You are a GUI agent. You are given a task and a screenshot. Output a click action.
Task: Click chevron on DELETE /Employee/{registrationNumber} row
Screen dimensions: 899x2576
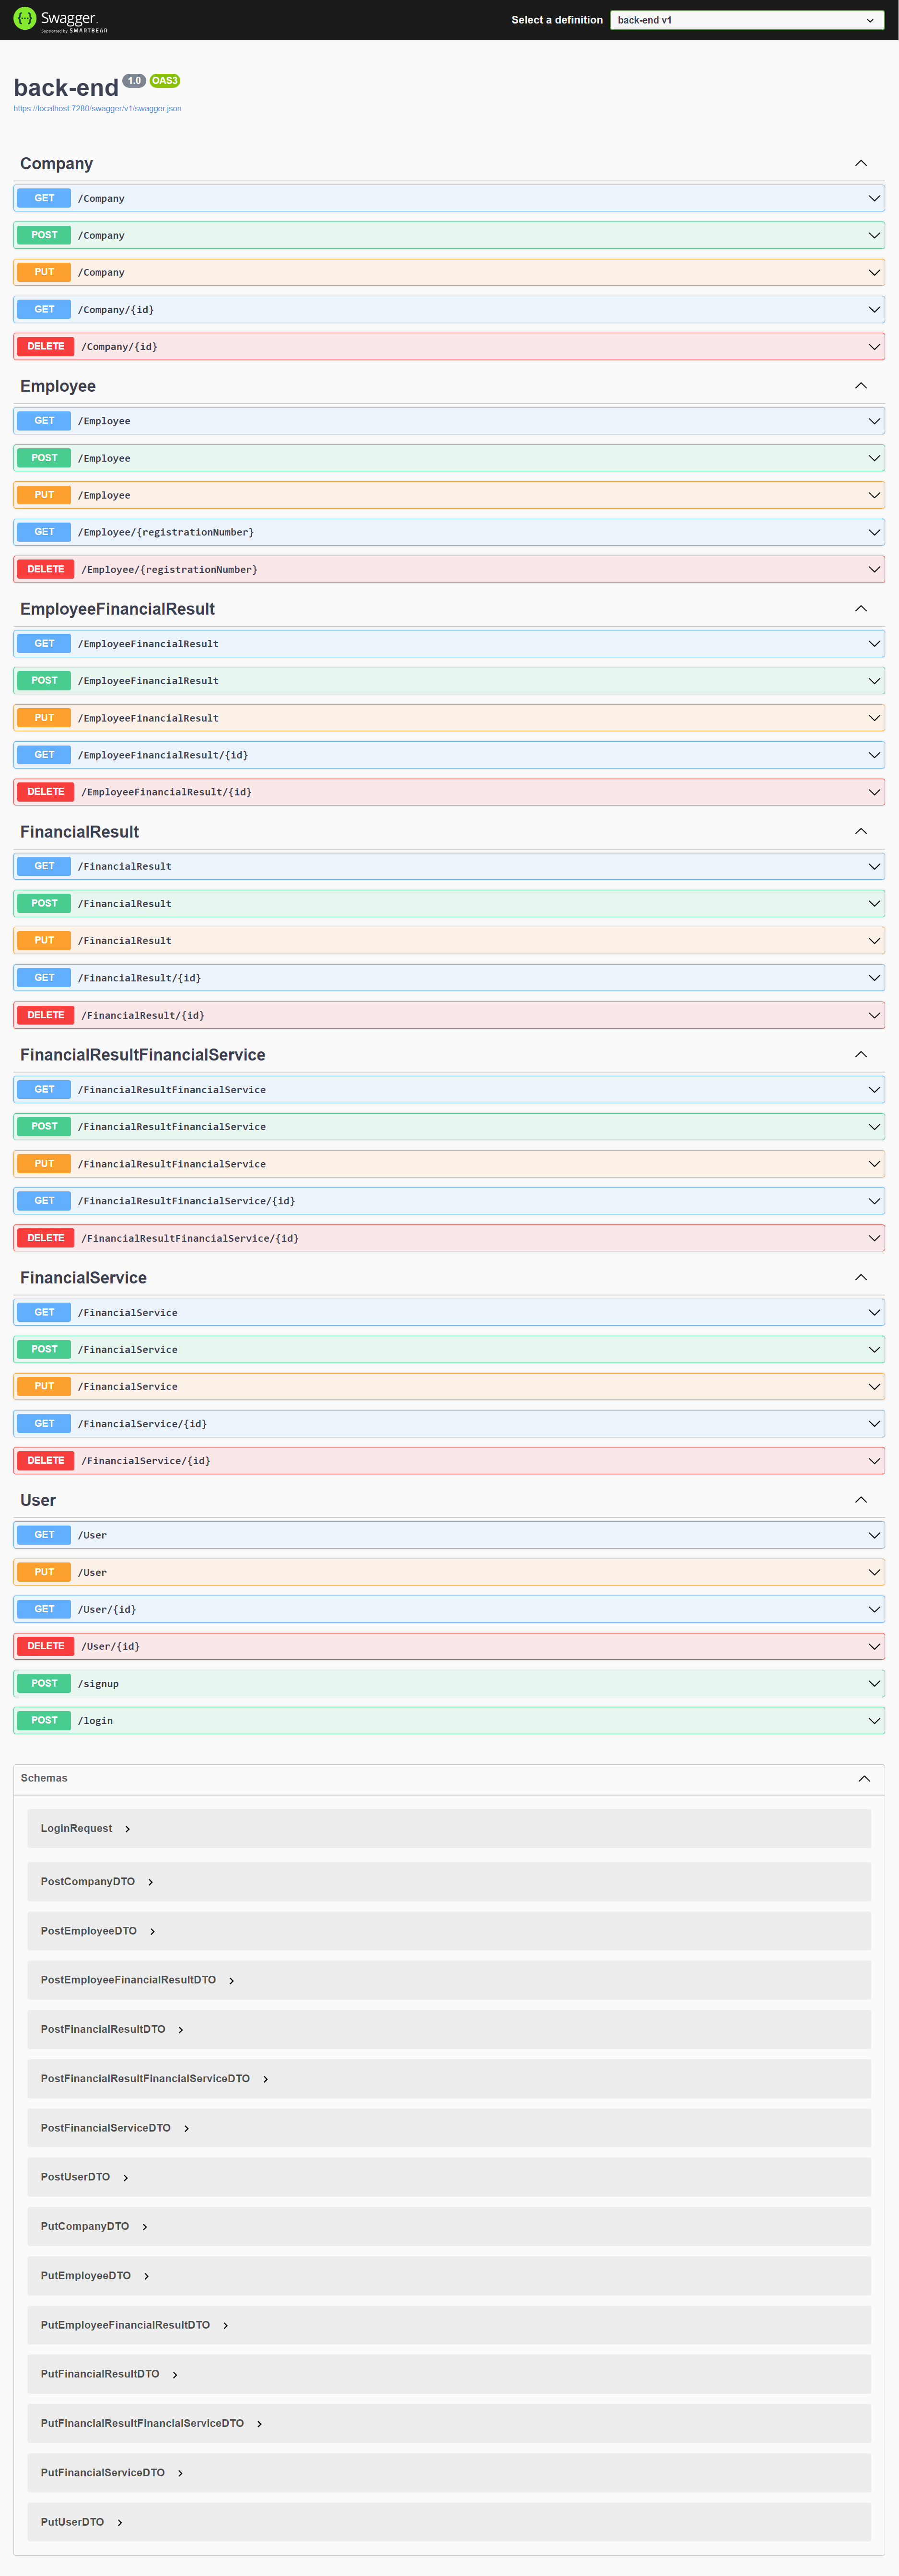pos(874,570)
